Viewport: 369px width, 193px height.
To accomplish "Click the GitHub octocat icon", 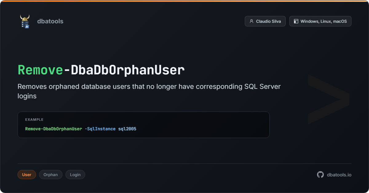I will (320, 175).
